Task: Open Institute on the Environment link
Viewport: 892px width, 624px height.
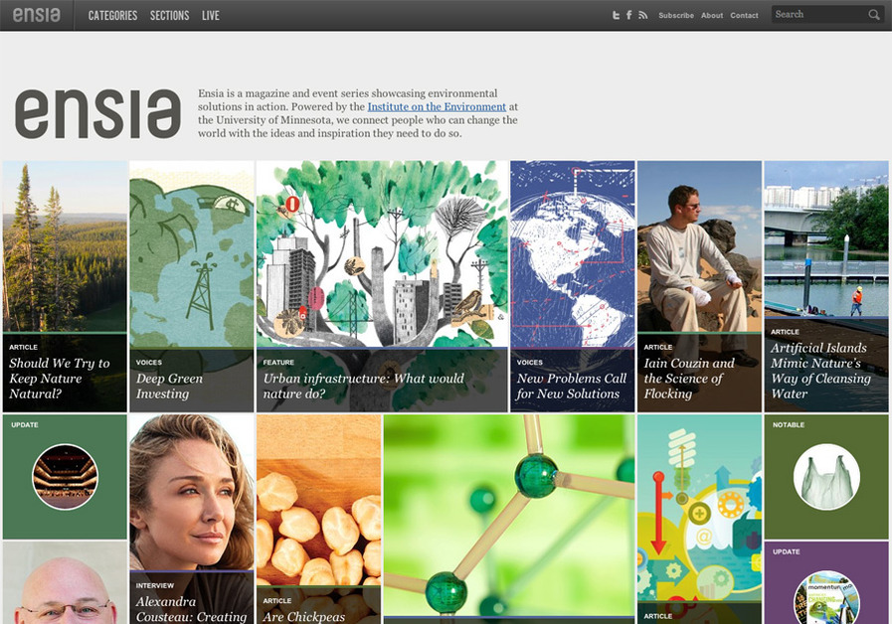Action: 437,107
